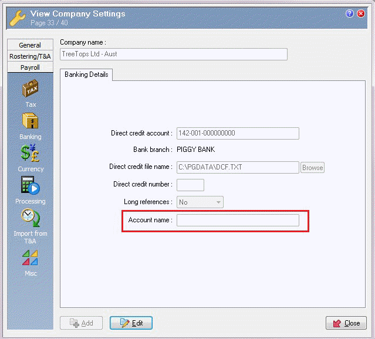Viewport: 375px width, 339px height.
Task: Open the Processing settings icon
Action: [x=30, y=185]
